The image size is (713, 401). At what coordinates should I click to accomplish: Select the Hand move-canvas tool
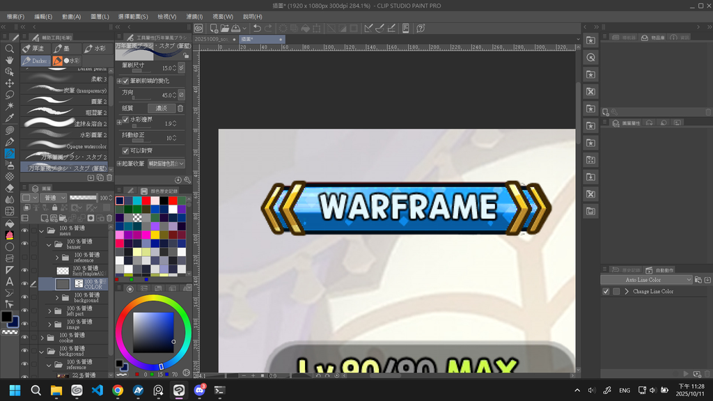point(10,61)
